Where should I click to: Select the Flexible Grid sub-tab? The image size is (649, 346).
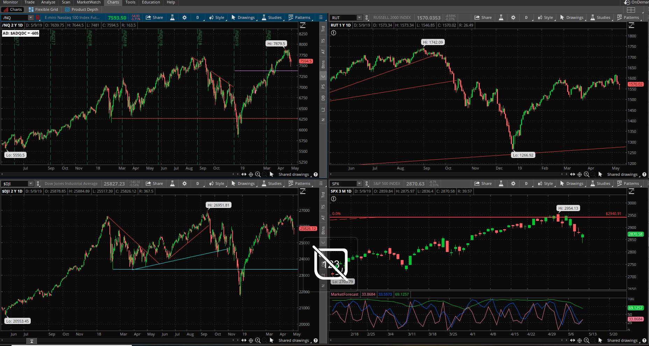[x=44, y=9]
